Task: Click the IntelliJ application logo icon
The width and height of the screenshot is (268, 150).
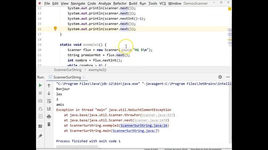Action: tap(40, 3)
